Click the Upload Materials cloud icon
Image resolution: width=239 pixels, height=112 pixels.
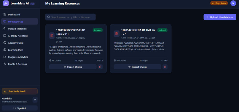(x=5, y=29)
